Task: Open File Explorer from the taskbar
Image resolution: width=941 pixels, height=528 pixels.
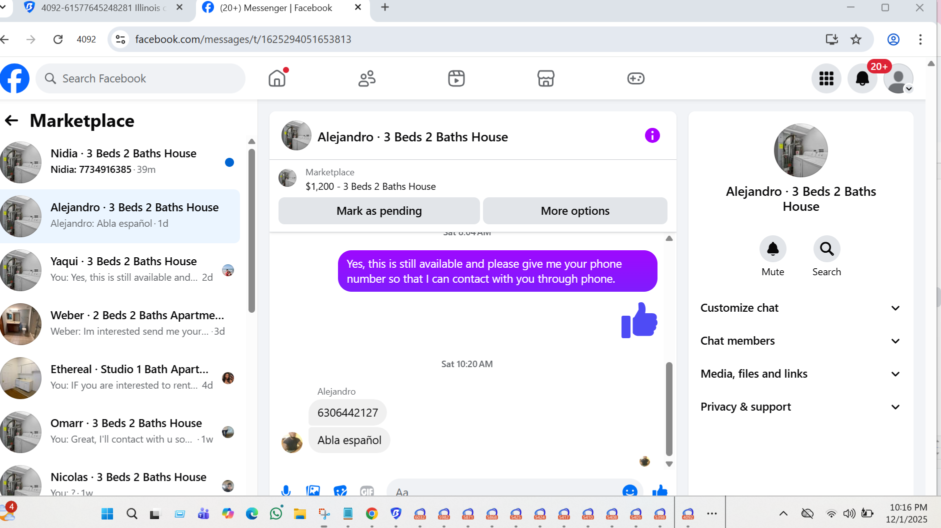Action: (x=299, y=514)
